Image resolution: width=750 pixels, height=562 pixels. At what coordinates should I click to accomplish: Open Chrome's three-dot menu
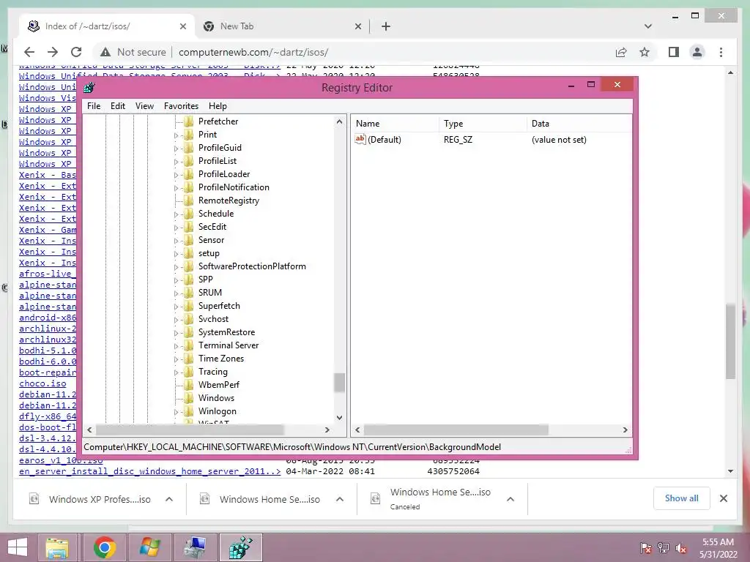[x=721, y=52]
